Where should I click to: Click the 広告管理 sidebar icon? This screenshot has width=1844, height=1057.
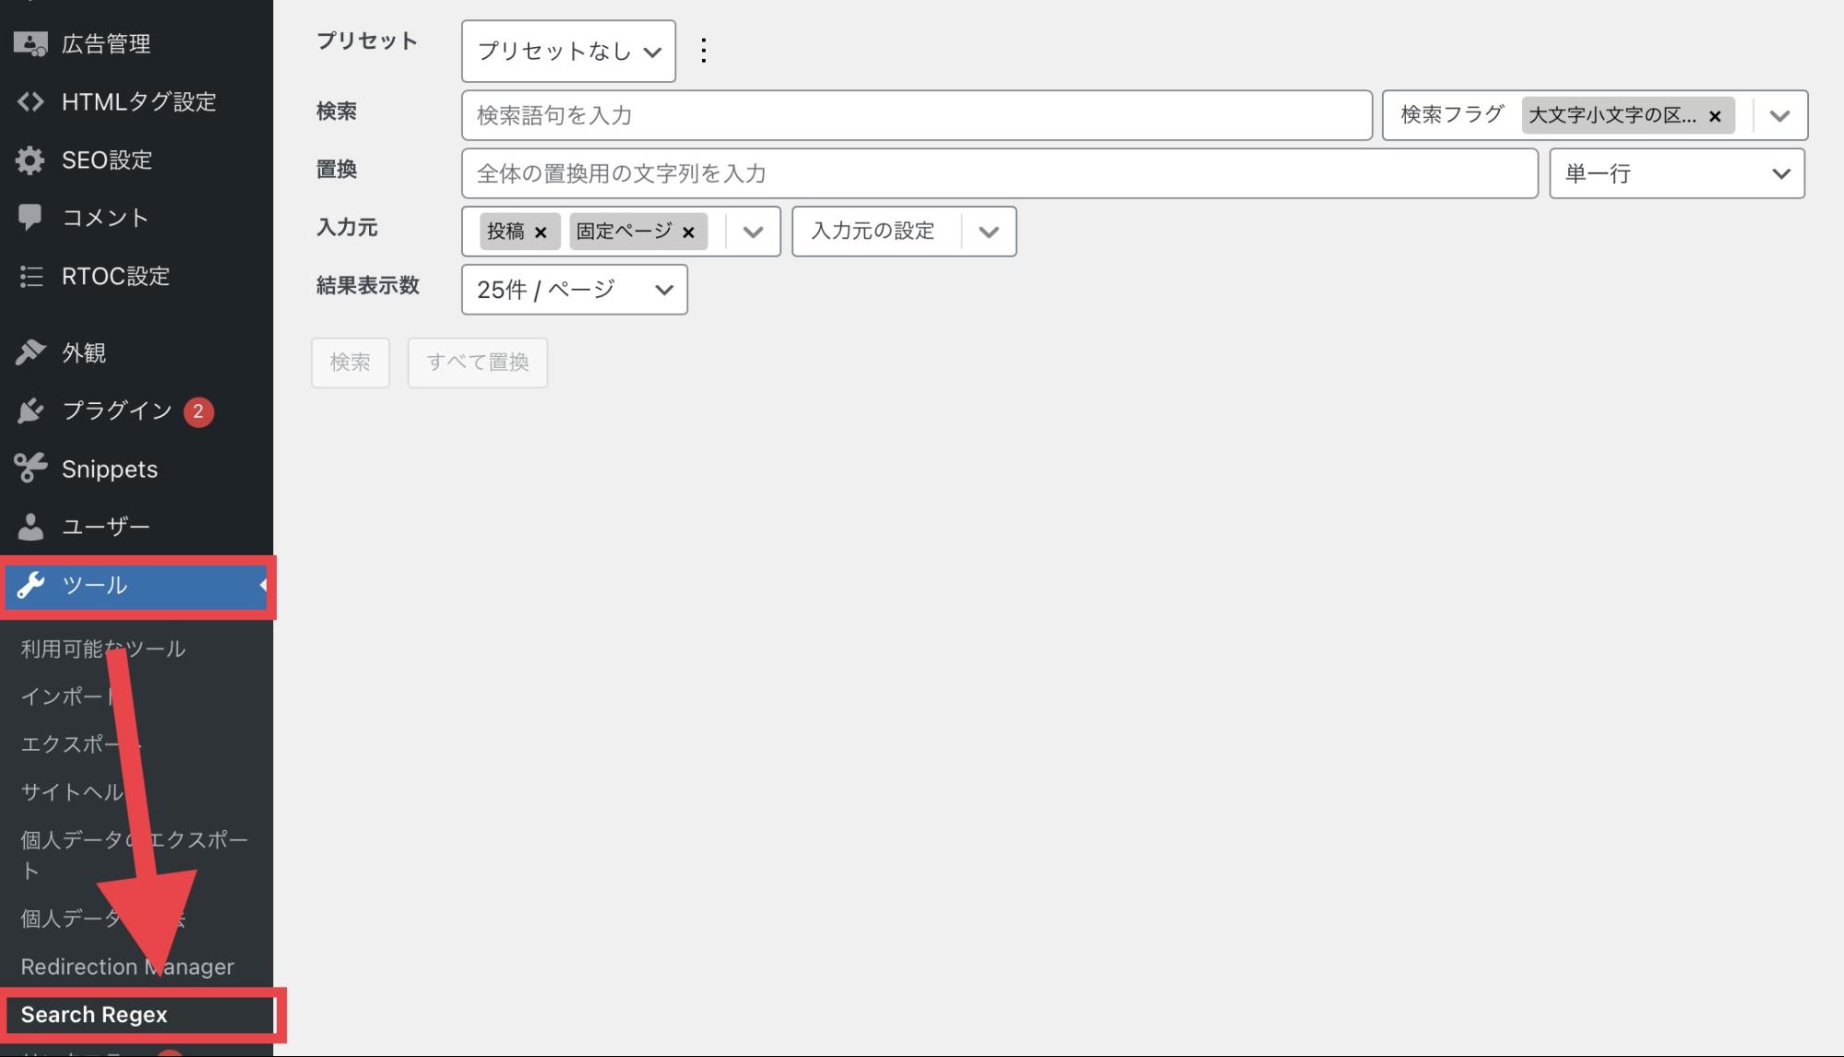pos(30,44)
